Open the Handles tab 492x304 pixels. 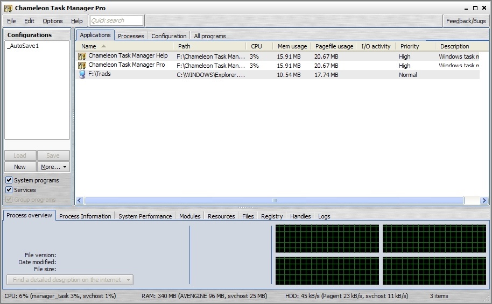point(300,216)
